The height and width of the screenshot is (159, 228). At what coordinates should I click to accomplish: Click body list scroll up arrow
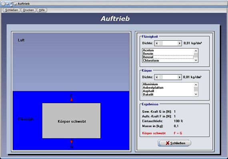[196, 85]
